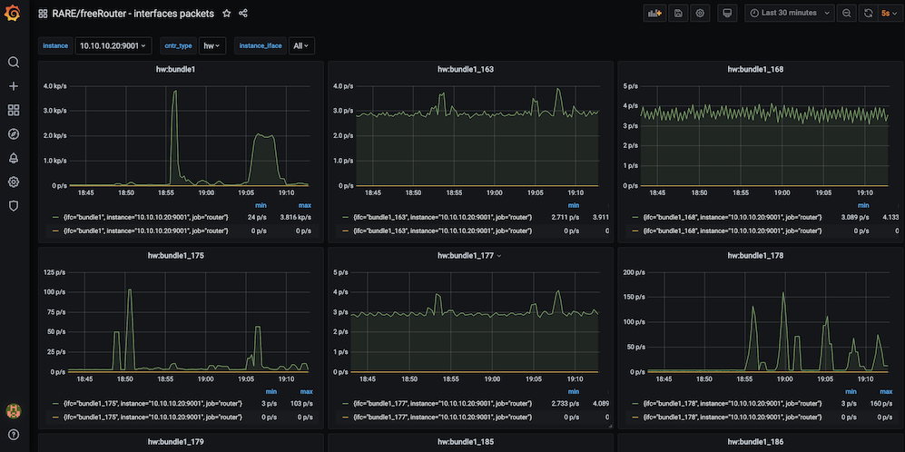Star this dashboard as favorite
The width and height of the screenshot is (905, 452).
pos(227,14)
